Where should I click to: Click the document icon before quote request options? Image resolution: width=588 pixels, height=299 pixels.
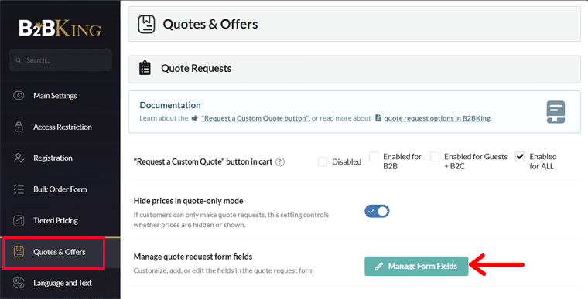(378, 118)
